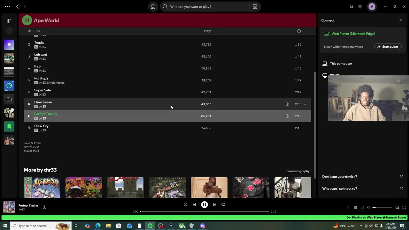Click See discography link
Screen dimensions: 409x230
(298, 171)
